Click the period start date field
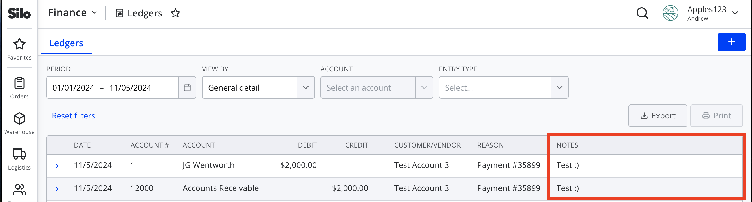This screenshot has width=752, height=202. pyautogui.click(x=73, y=88)
